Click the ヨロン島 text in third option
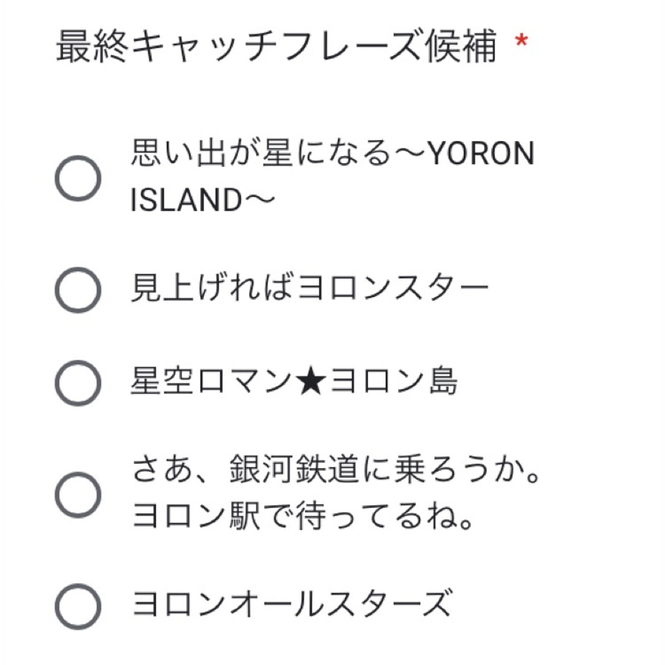 point(394,381)
